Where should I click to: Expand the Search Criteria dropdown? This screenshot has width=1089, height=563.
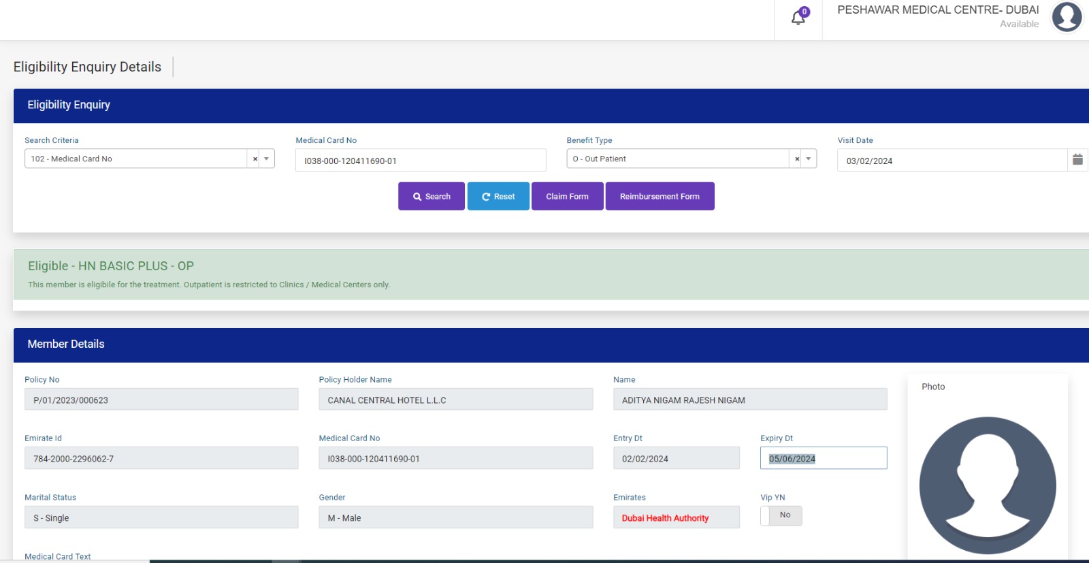[267, 159]
